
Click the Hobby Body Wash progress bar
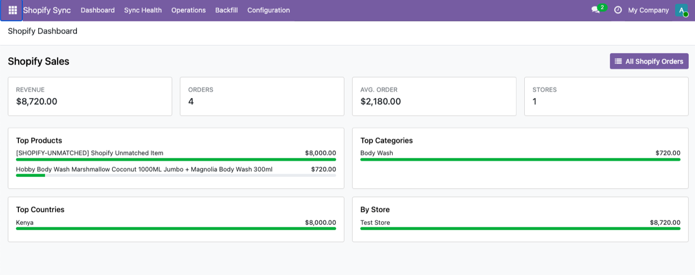click(176, 175)
